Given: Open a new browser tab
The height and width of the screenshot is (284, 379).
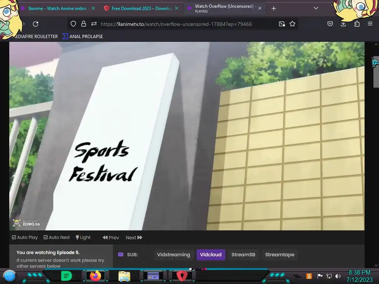Looking at the screenshot, I should pyautogui.click(x=274, y=9).
